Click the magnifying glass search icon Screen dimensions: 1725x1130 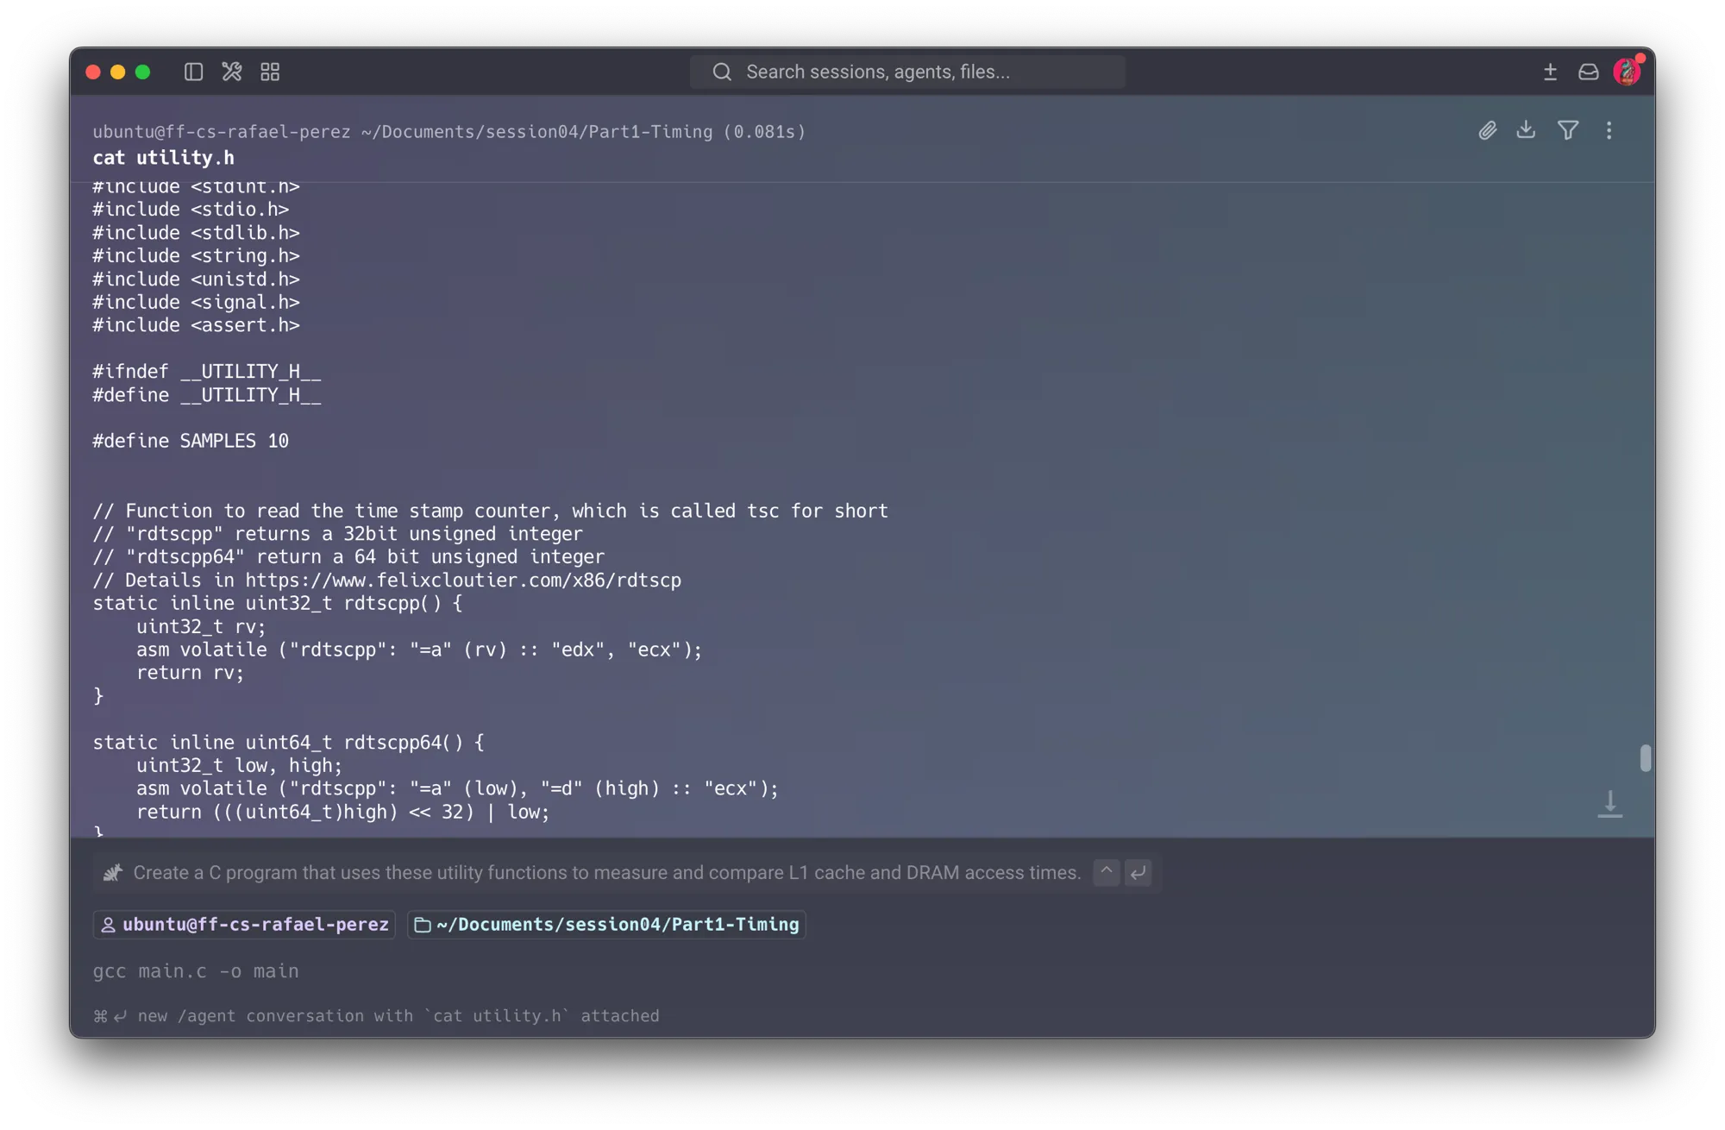[x=722, y=72]
